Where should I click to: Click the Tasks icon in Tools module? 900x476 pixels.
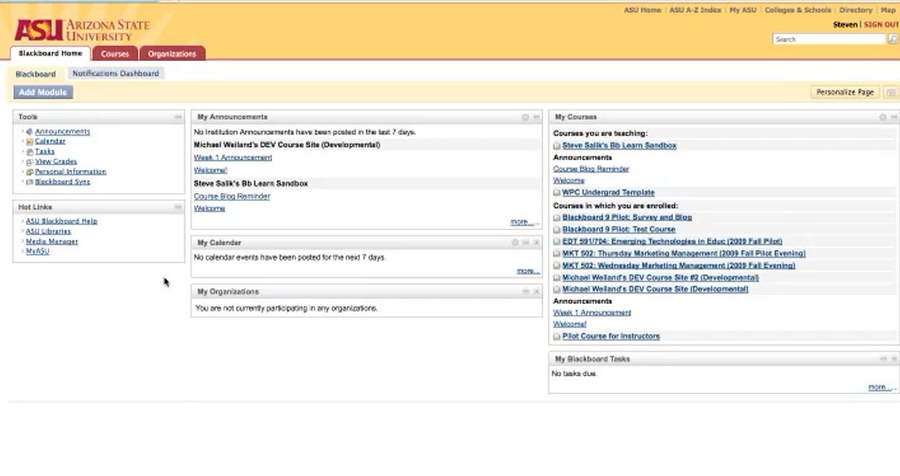[29, 152]
